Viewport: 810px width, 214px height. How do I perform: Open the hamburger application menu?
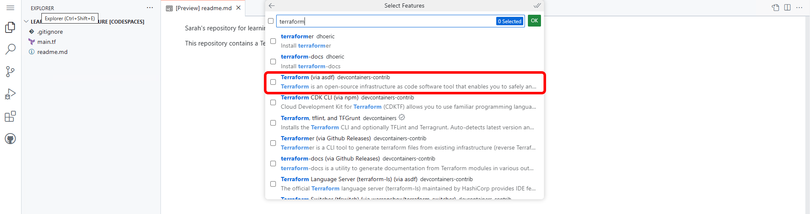click(x=10, y=8)
